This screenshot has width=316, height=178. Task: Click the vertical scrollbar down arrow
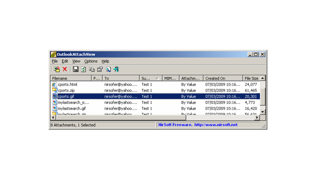click(x=263, y=112)
